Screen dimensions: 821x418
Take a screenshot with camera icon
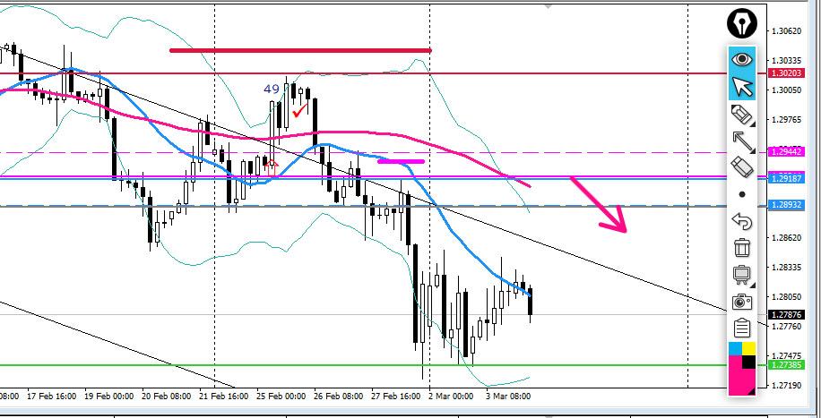click(742, 302)
